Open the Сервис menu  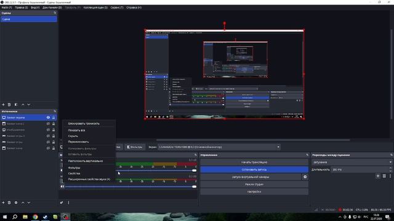(x=117, y=7)
